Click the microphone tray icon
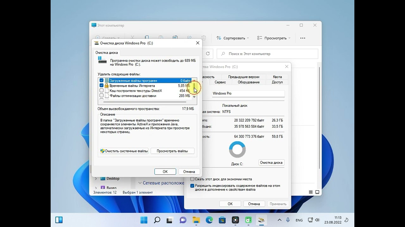Image resolution: width=405 pixels, height=227 pixels. click(288, 220)
